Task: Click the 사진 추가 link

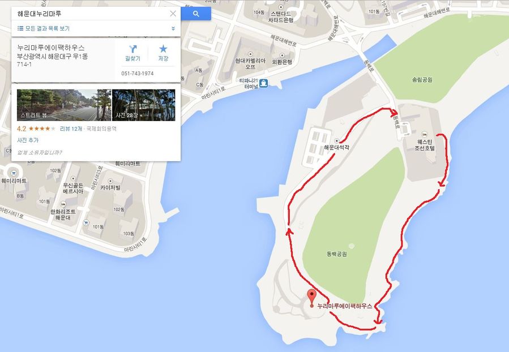Action: coord(28,140)
